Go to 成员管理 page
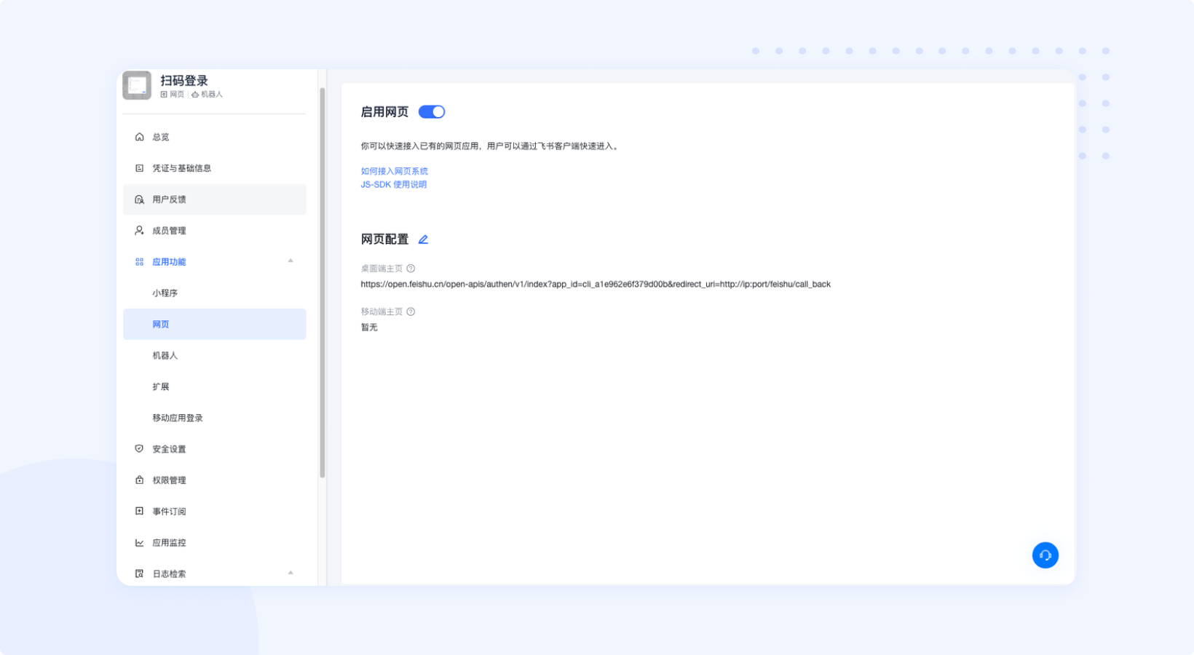 click(214, 231)
